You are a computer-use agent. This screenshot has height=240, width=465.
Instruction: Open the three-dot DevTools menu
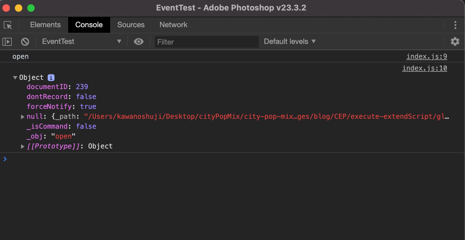click(x=455, y=25)
